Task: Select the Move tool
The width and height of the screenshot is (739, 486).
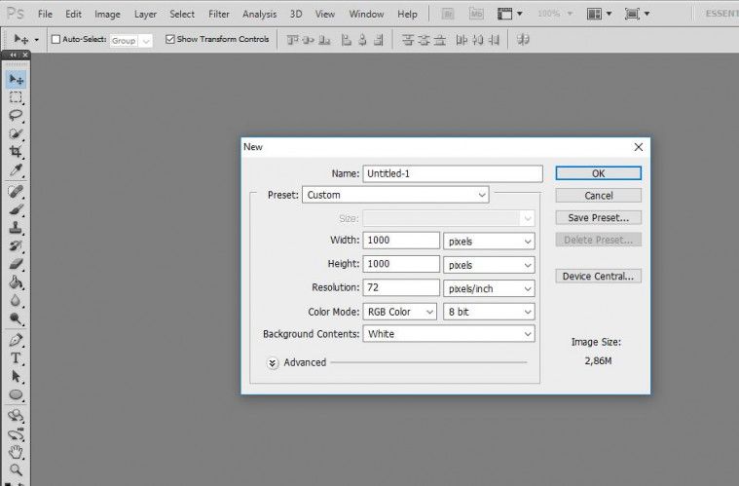Action: coord(17,79)
